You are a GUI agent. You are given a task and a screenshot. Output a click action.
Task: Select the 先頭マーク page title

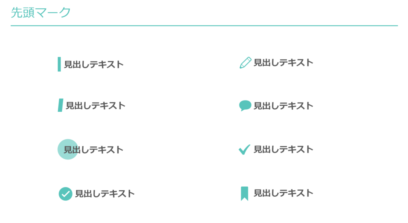(x=40, y=12)
